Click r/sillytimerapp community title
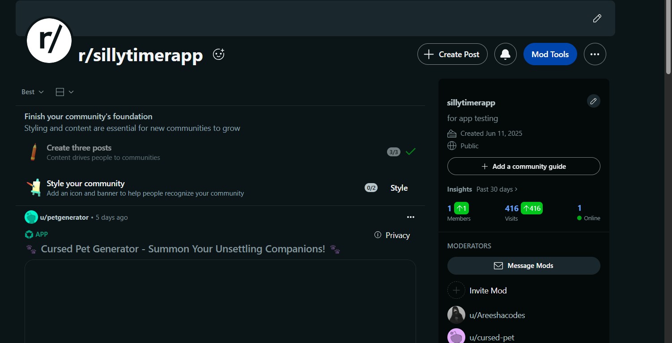Image resolution: width=672 pixels, height=343 pixels. coord(140,55)
